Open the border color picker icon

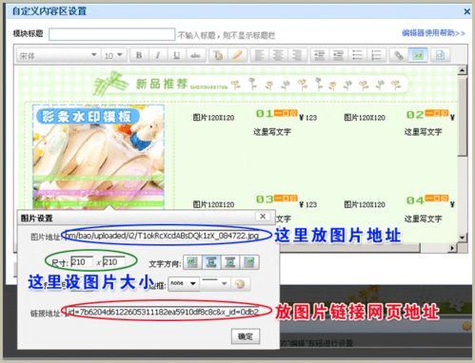(x=241, y=284)
